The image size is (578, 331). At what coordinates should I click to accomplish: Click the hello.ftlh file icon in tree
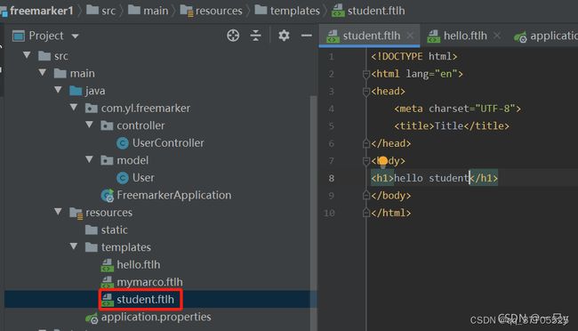[x=108, y=265]
